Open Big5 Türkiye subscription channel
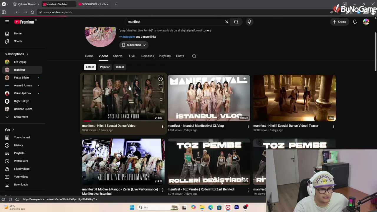 tap(22, 101)
